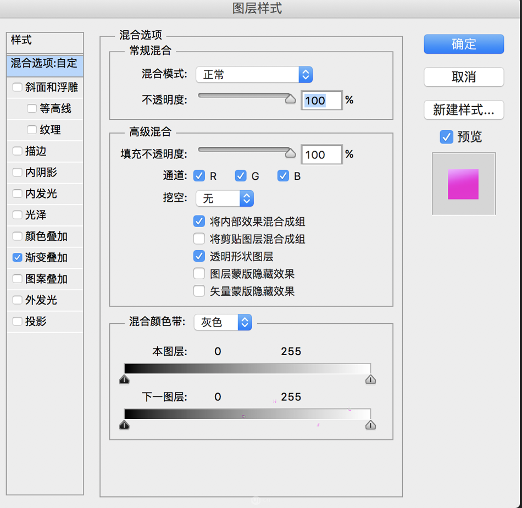The image size is (522, 508).
Task: Check 图层蒙版隐藏效果
Action: point(199,273)
